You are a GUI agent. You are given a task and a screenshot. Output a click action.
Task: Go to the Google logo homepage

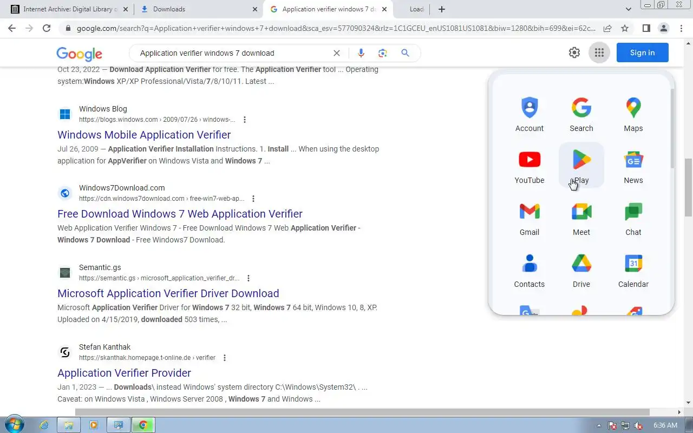pos(79,54)
